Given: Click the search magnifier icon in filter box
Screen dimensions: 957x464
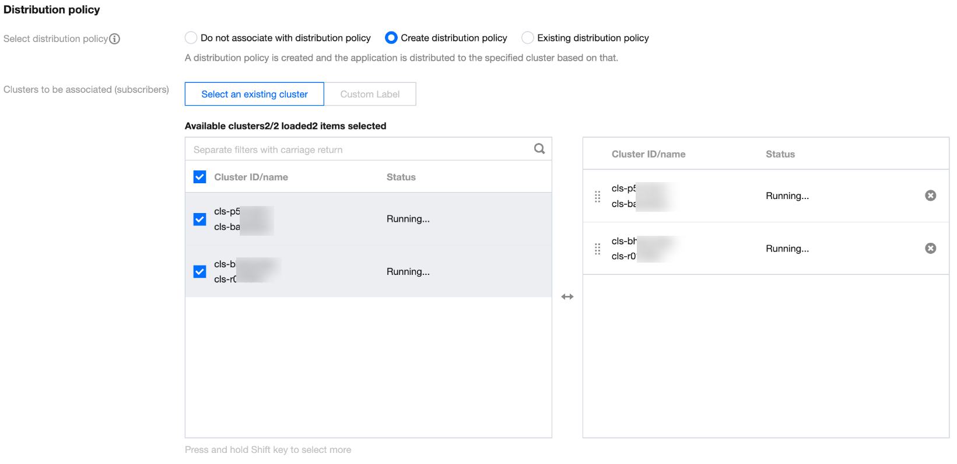Looking at the screenshot, I should 539,149.
